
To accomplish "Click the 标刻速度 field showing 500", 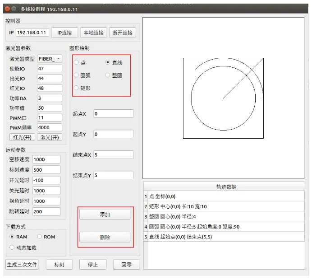I will 46,170.
